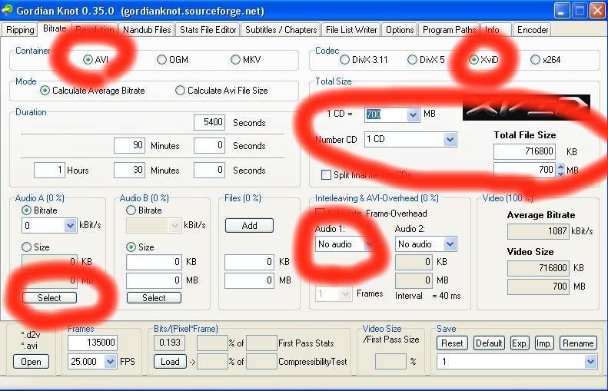Open the interleave Frames dropdown
The height and width of the screenshot is (391, 608).
pos(345,294)
